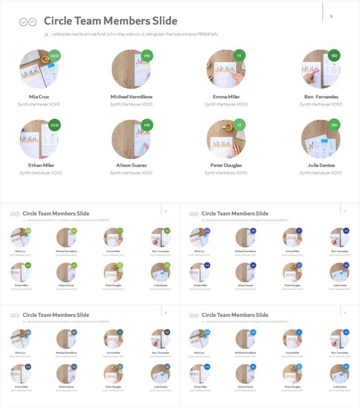Click the IT badge on Emma Miler's photo
Screen dimensions: 360x407
[239, 55]
